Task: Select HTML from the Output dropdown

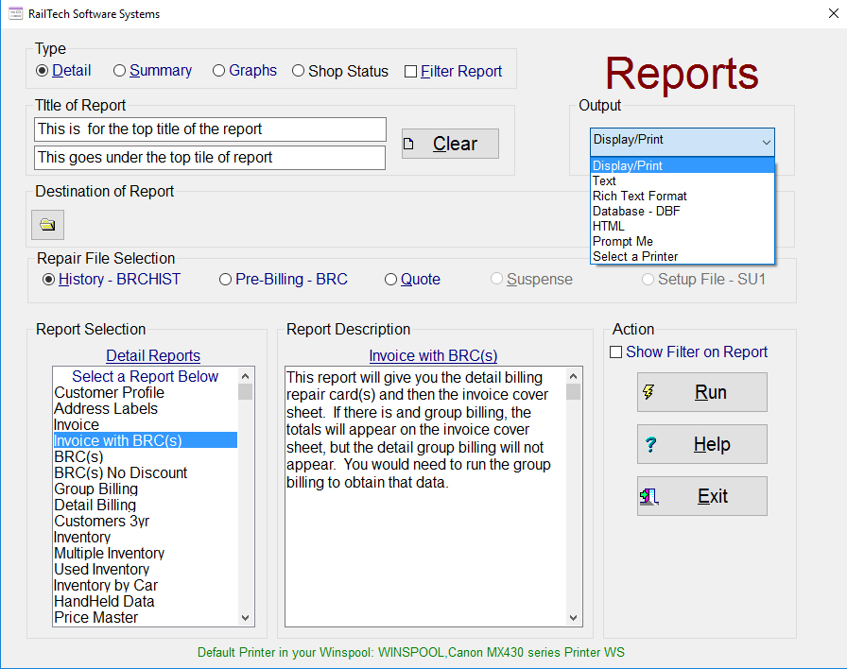Action: 611,226
